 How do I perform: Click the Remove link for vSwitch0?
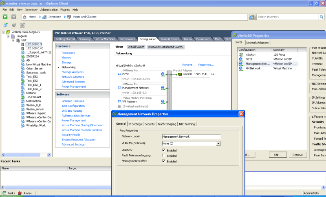point(189,65)
